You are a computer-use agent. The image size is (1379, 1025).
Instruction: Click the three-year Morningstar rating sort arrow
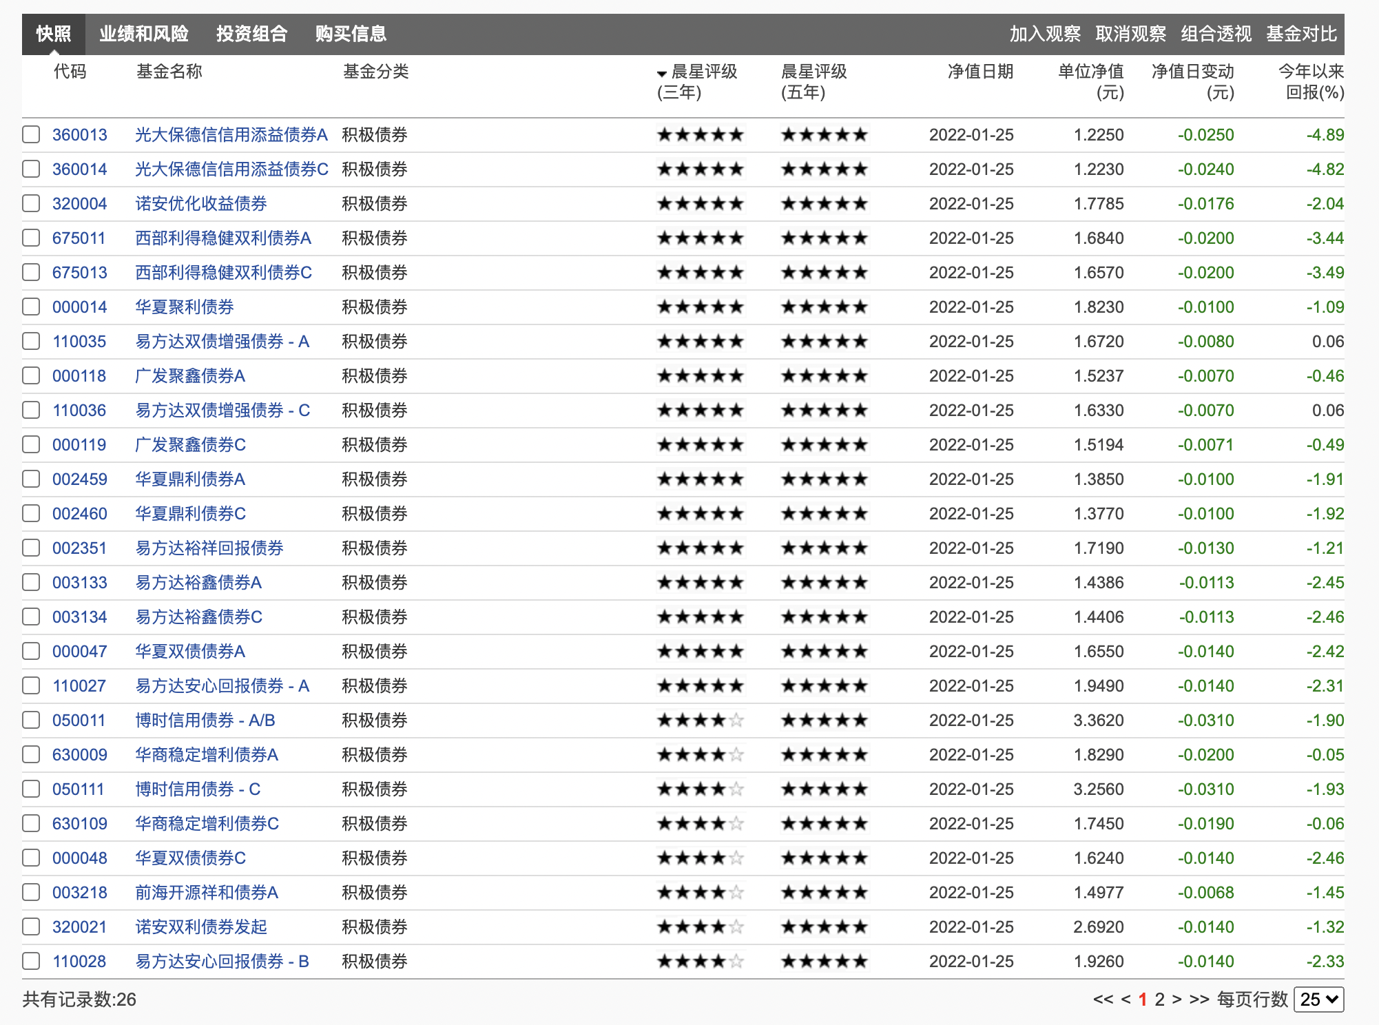pyautogui.click(x=661, y=73)
